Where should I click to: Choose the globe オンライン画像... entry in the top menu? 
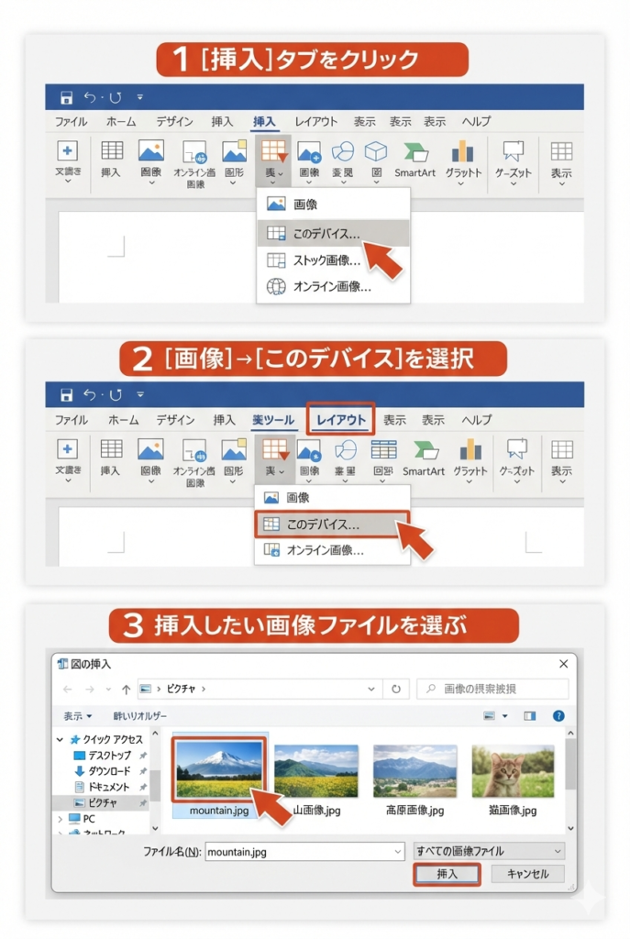333,286
